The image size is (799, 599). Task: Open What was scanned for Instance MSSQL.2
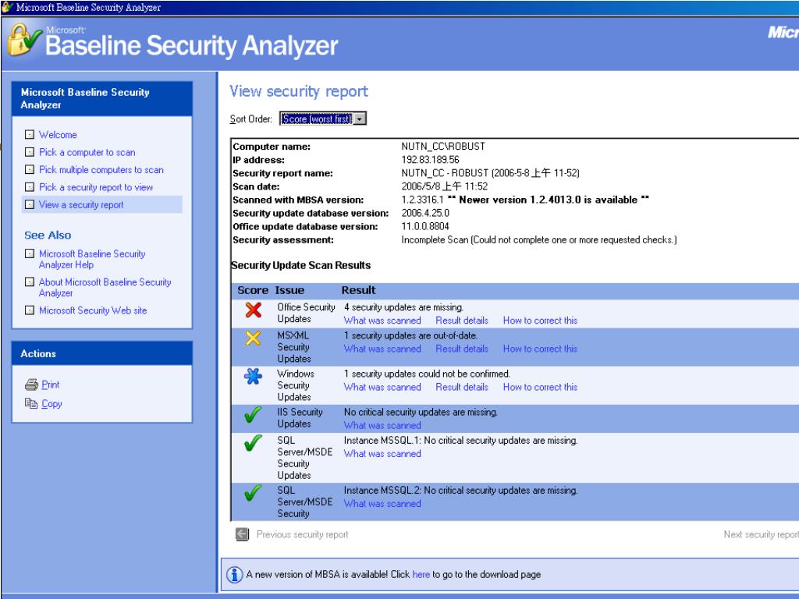pyautogui.click(x=382, y=504)
